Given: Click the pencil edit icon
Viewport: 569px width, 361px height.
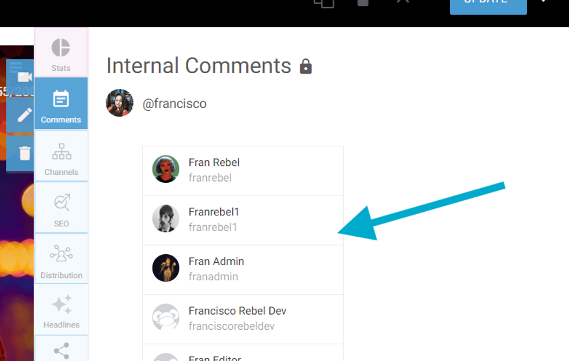Looking at the screenshot, I should (24, 115).
